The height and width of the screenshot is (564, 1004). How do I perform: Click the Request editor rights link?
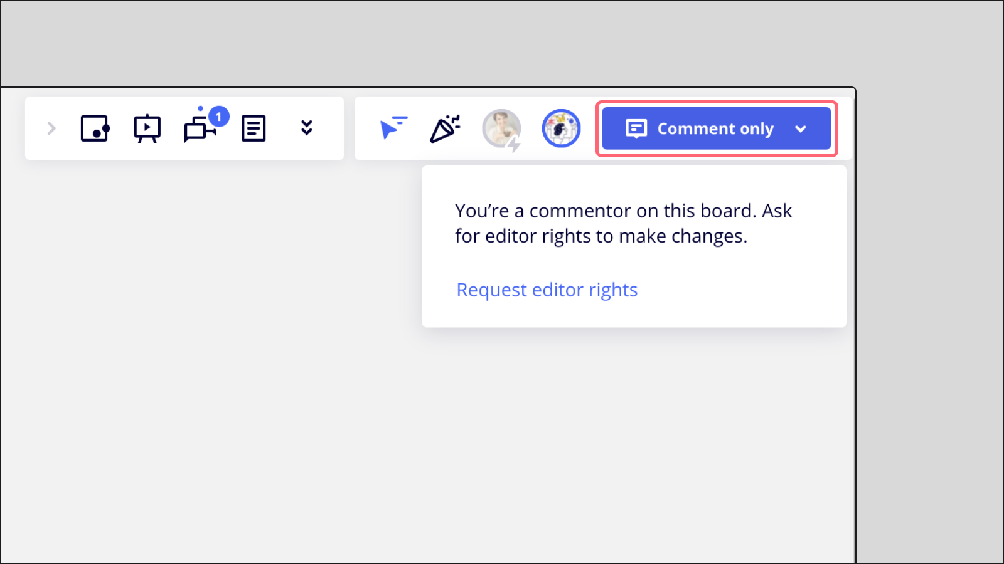[x=547, y=290]
